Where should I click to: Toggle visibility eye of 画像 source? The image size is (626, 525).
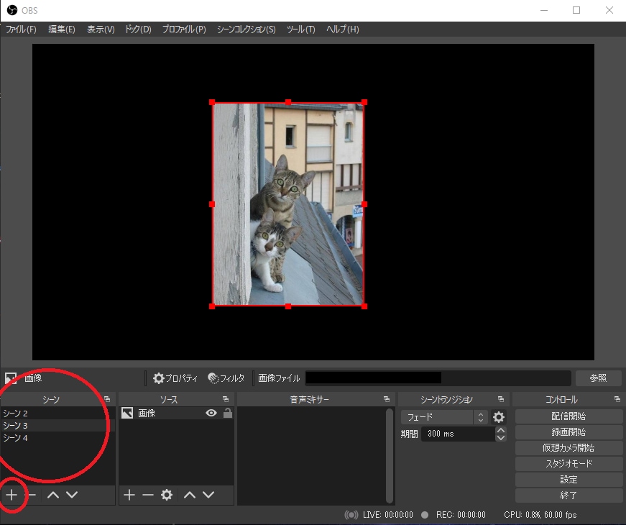click(x=211, y=413)
